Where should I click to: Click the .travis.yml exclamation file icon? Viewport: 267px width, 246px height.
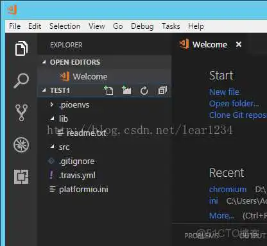51,175
